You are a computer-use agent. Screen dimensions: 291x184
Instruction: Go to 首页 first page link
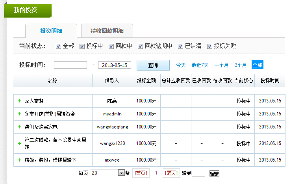[x=141, y=173]
